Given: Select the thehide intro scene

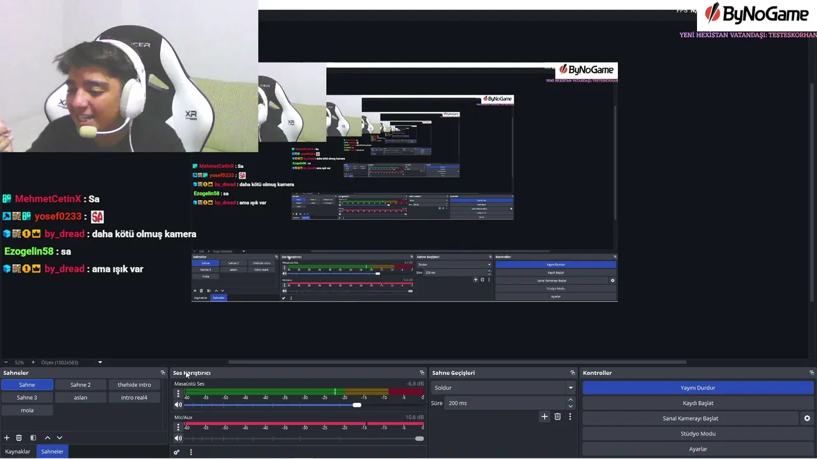Looking at the screenshot, I should 134,384.
